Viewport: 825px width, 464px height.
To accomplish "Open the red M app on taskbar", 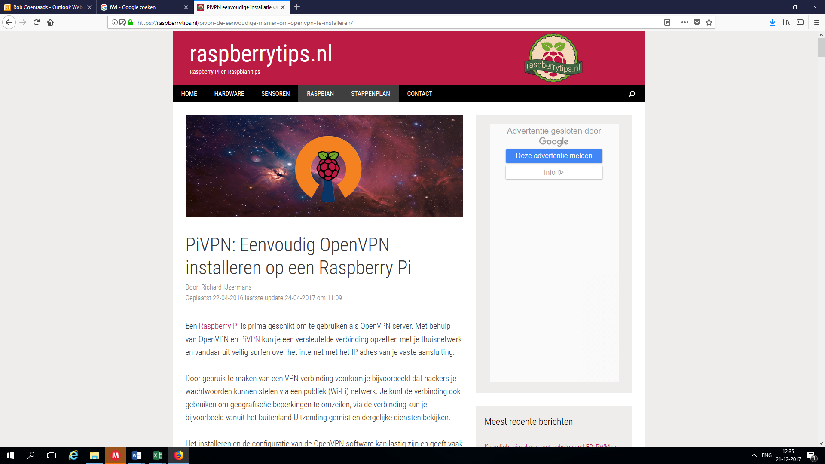I will [x=115, y=455].
